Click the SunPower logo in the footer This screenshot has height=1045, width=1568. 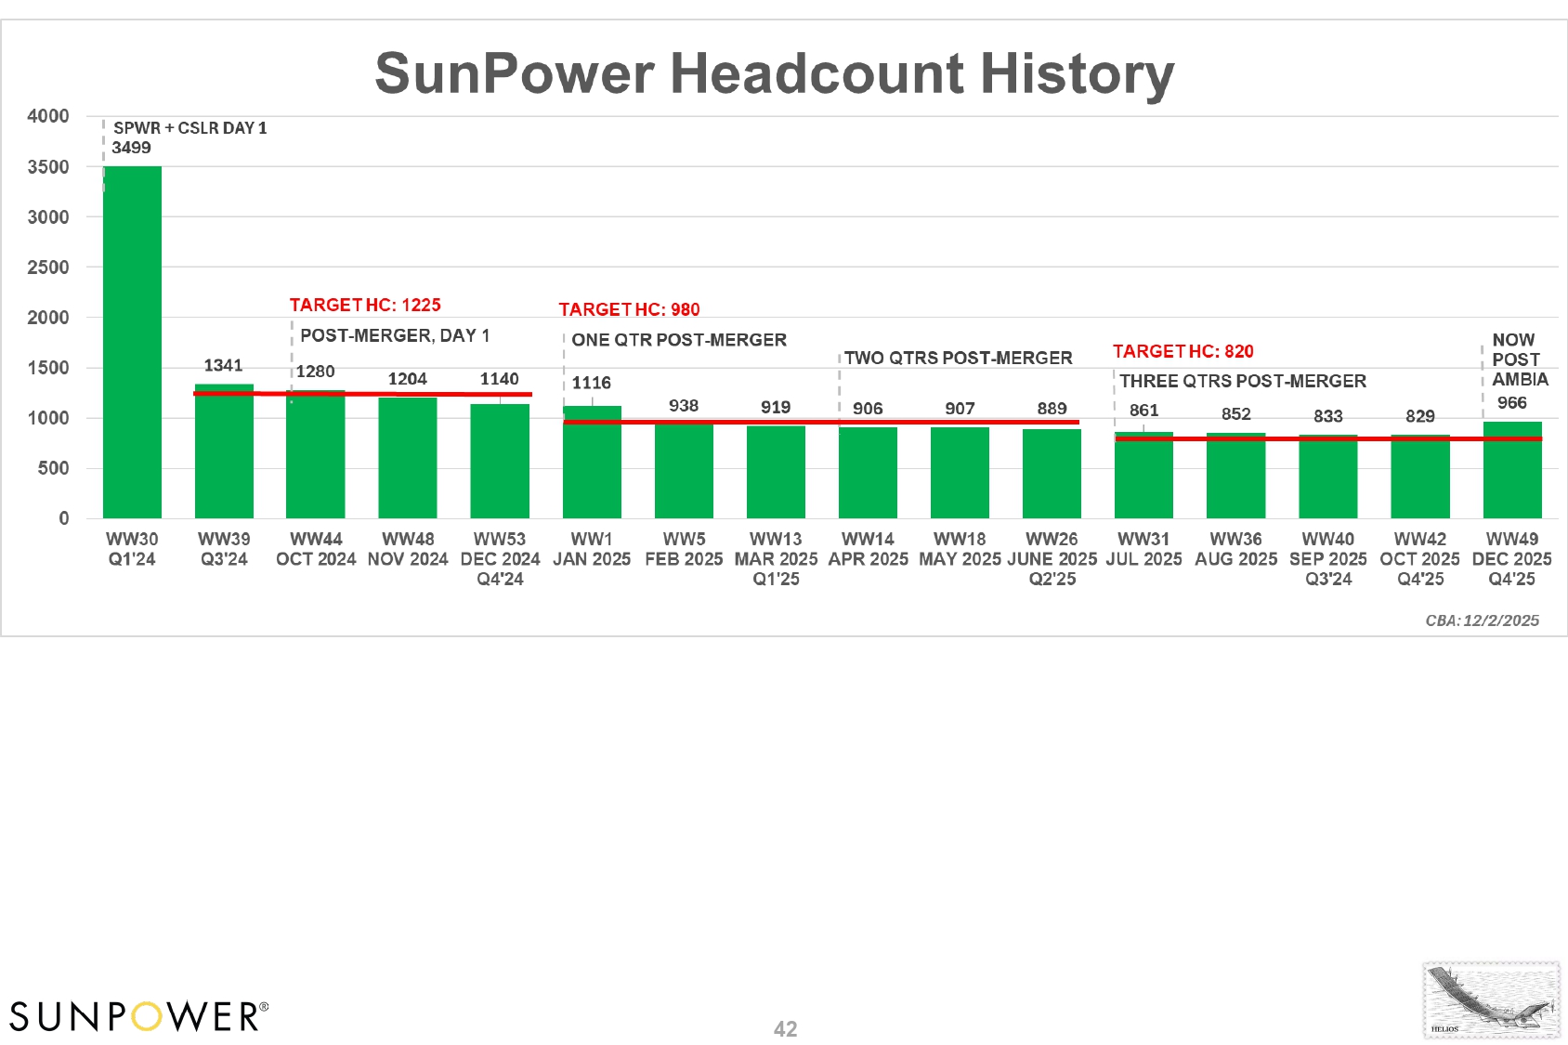(139, 1016)
